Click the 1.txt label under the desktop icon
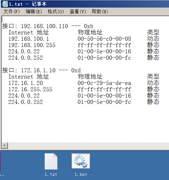 pyautogui.click(x=51, y=175)
